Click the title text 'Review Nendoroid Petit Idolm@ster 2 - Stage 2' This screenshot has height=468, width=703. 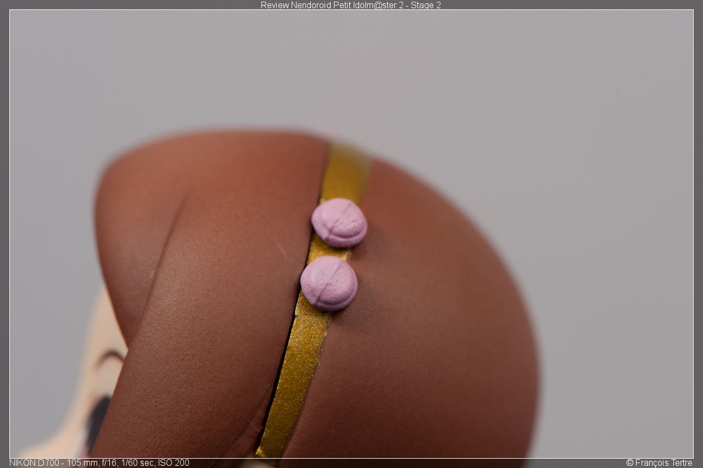coord(350,5)
